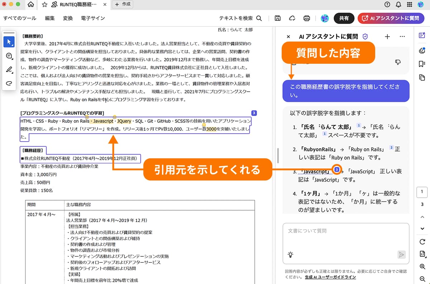Choose the highlighter pen tool

(9, 69)
